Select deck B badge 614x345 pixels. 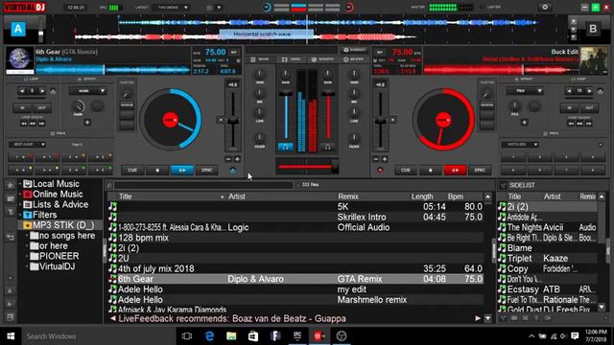click(x=593, y=29)
